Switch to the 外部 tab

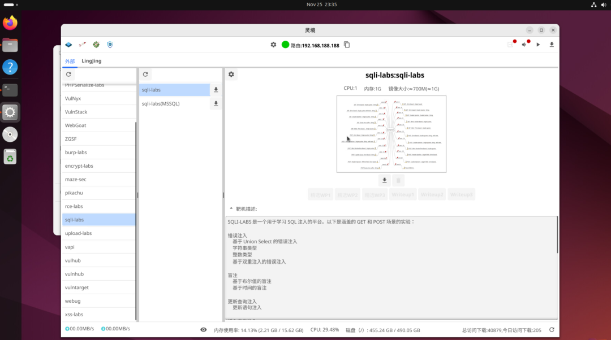(x=70, y=61)
